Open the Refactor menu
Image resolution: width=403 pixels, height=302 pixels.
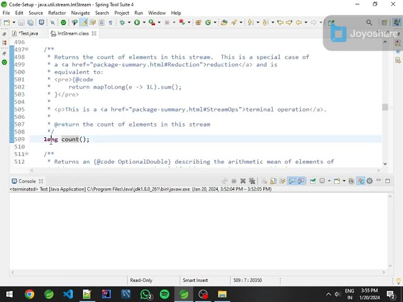click(57, 13)
